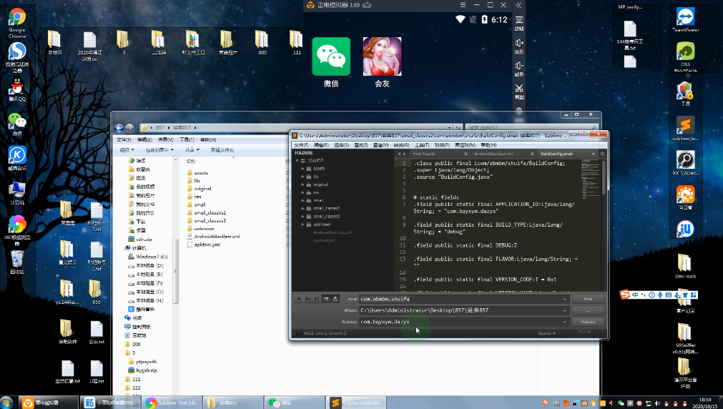Open WeChat app in the emulator
723x409 pixels.
coord(331,57)
